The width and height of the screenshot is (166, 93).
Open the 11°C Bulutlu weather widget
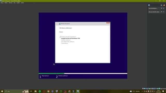(x=135, y=91)
